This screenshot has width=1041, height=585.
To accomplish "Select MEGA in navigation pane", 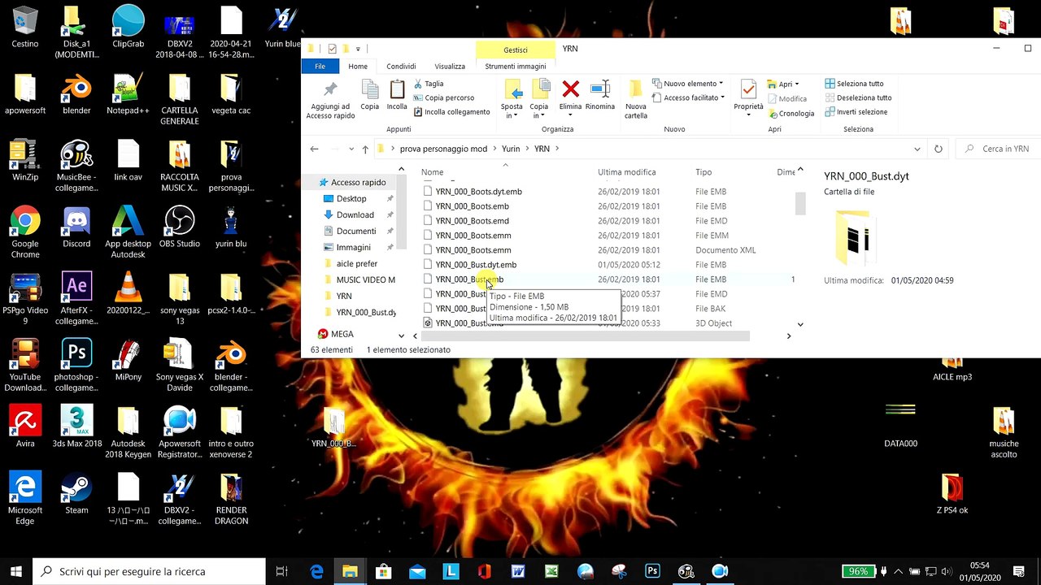I will coord(335,334).
